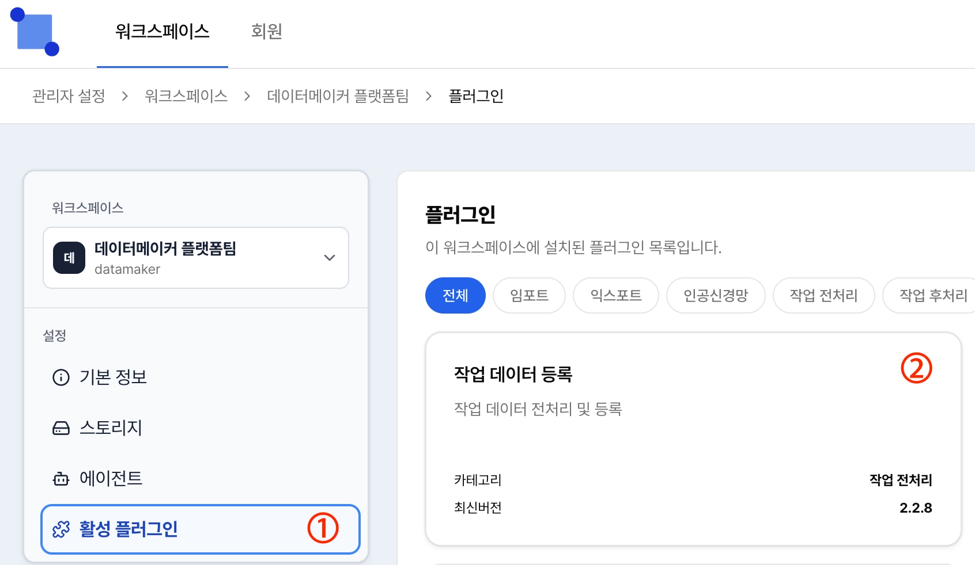Click the 작업 데이터 전처리 및 등록 description

pos(538,409)
